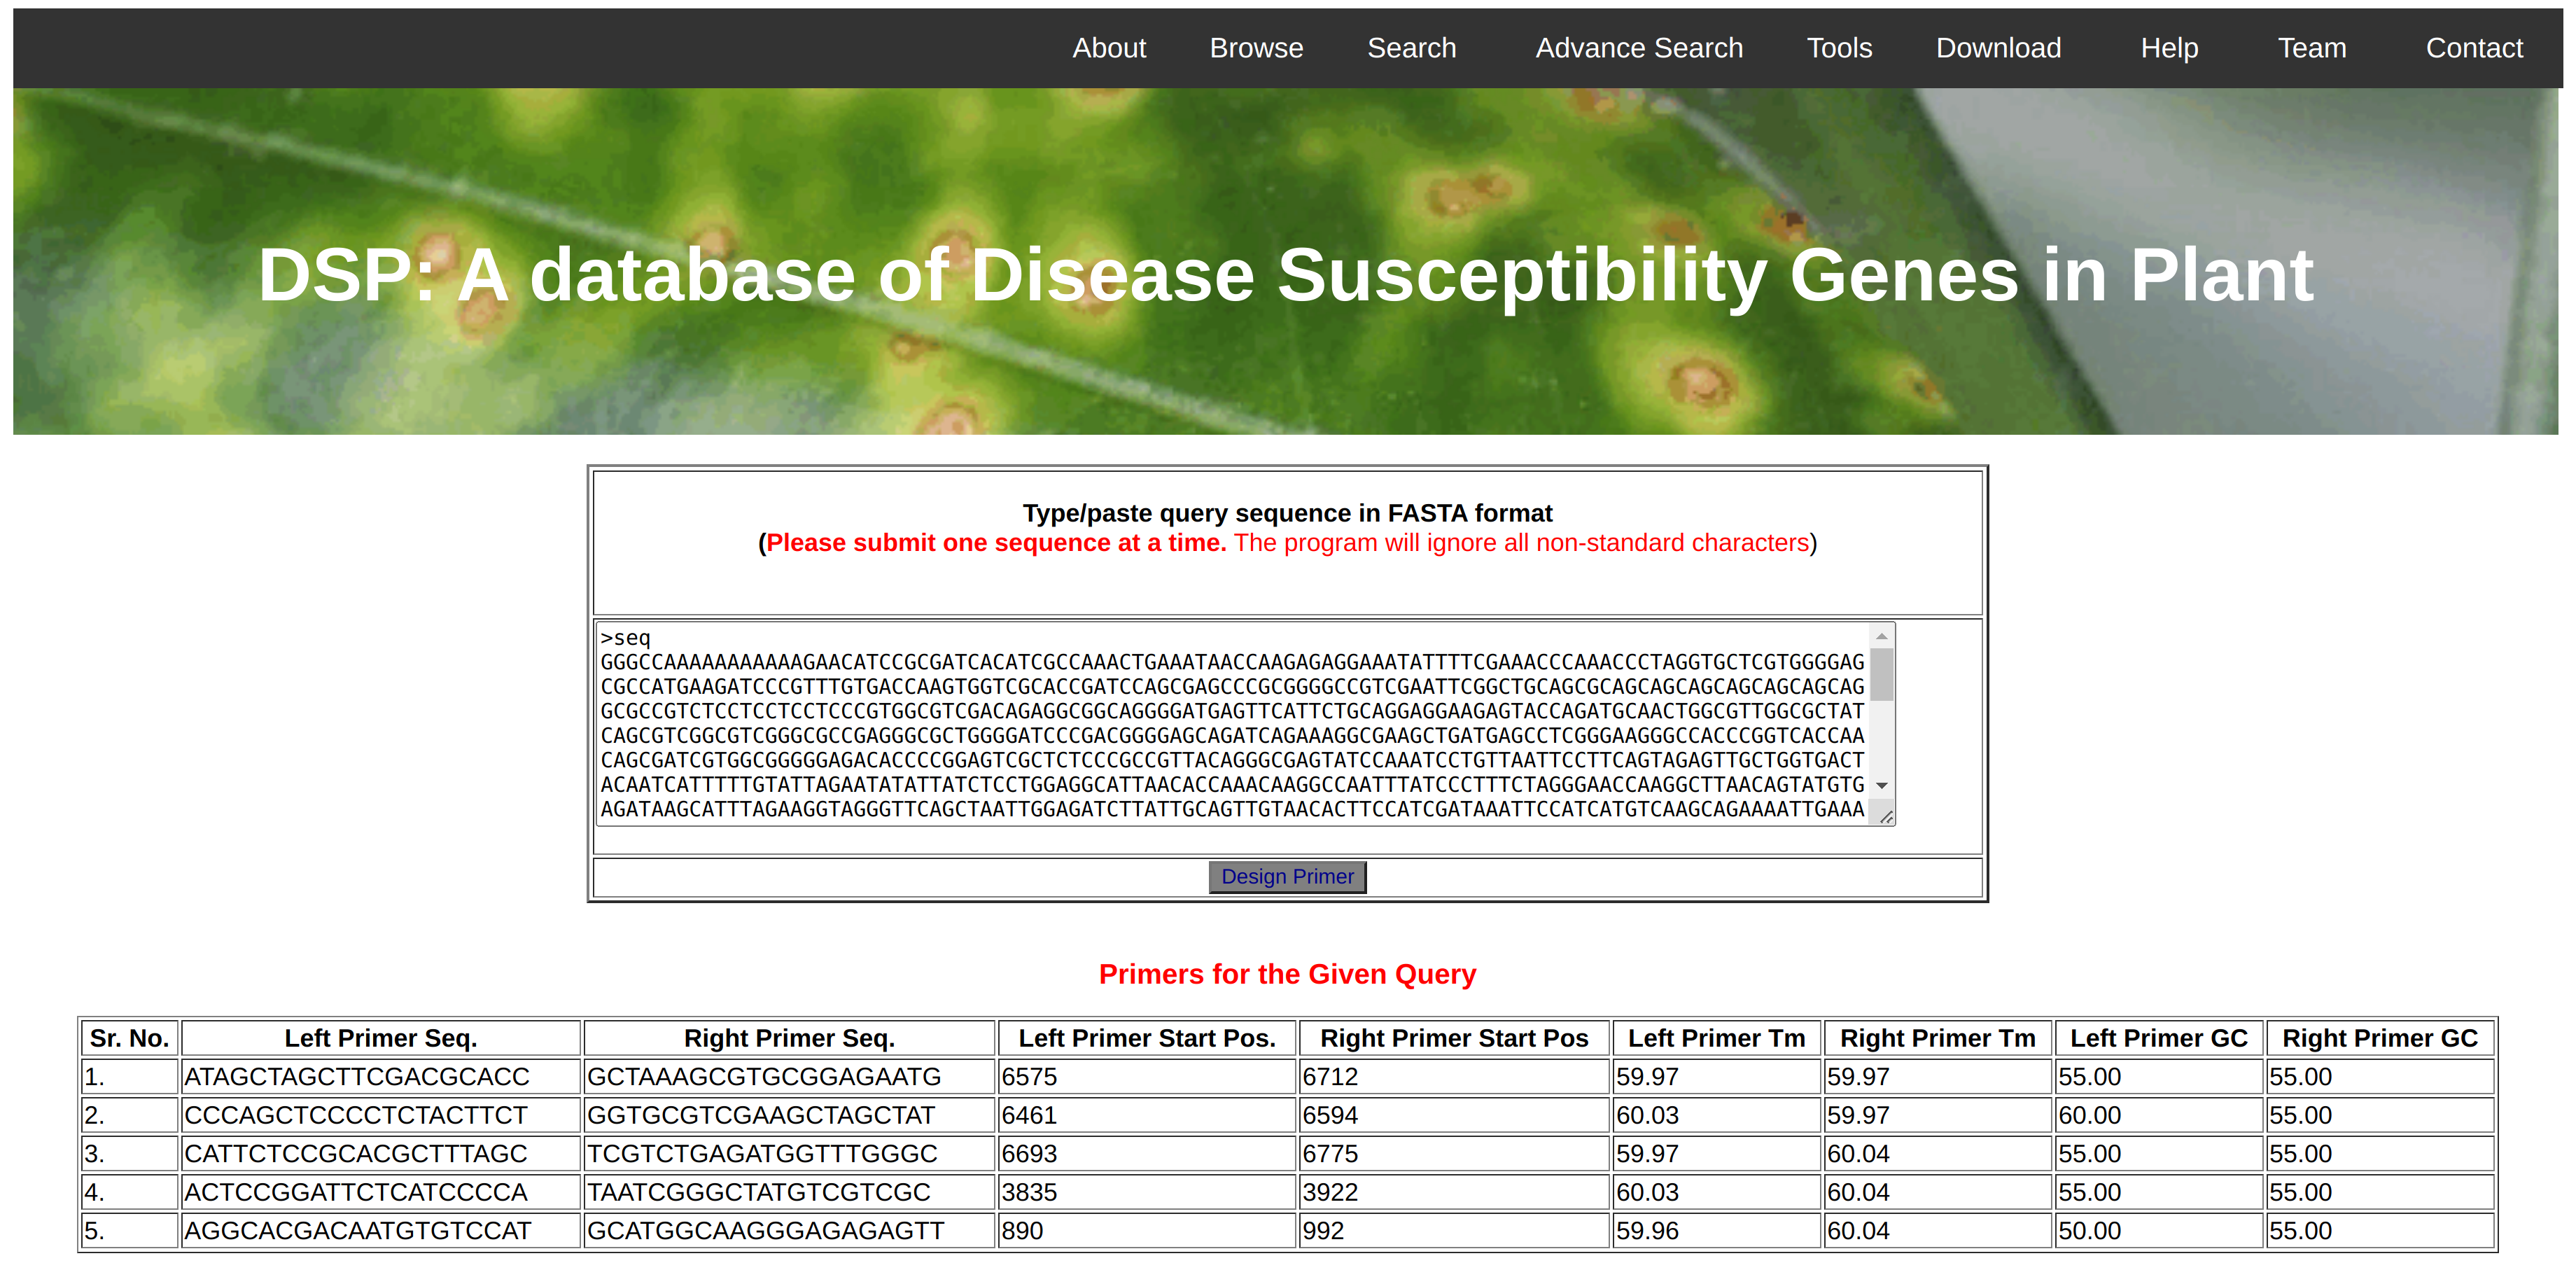Select left primer ACTCCGGATTCTCATCCCCA
This screenshot has width=2576, height=1270.
pyautogui.click(x=355, y=1192)
